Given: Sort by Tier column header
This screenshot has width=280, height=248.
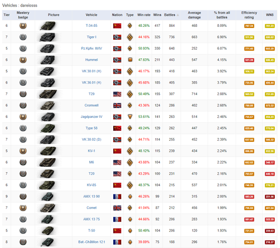Looking at the screenshot, I should click(6, 15).
